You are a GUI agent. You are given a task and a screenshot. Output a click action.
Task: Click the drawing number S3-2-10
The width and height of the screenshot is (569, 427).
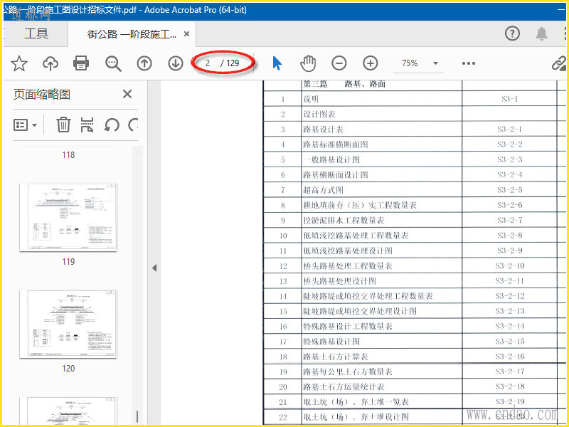click(x=509, y=265)
